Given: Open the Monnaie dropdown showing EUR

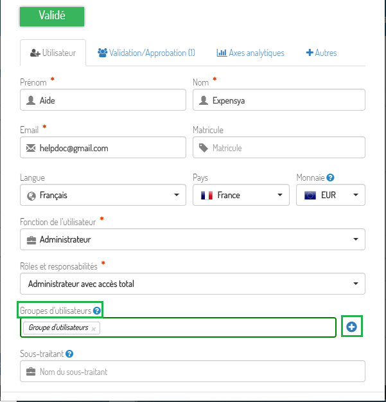Looking at the screenshot, I should point(331,195).
